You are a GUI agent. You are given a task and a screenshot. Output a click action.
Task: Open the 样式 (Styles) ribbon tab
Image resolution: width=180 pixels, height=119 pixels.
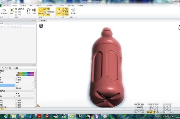pos(31,5)
